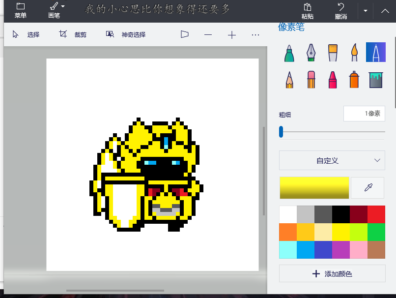Click the 粘贴 paste button
This screenshot has height=298, width=396.
(x=308, y=11)
